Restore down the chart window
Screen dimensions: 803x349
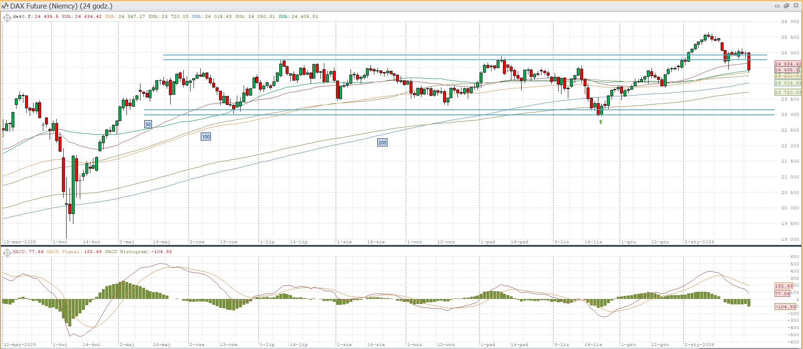pyautogui.click(x=786, y=6)
